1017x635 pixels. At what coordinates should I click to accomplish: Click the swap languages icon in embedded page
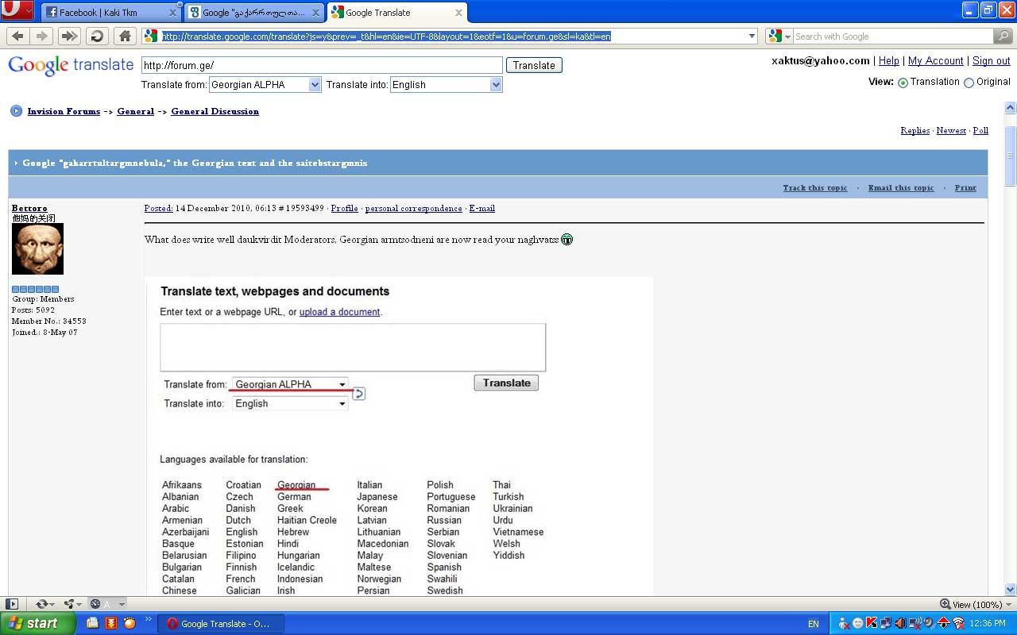click(358, 394)
